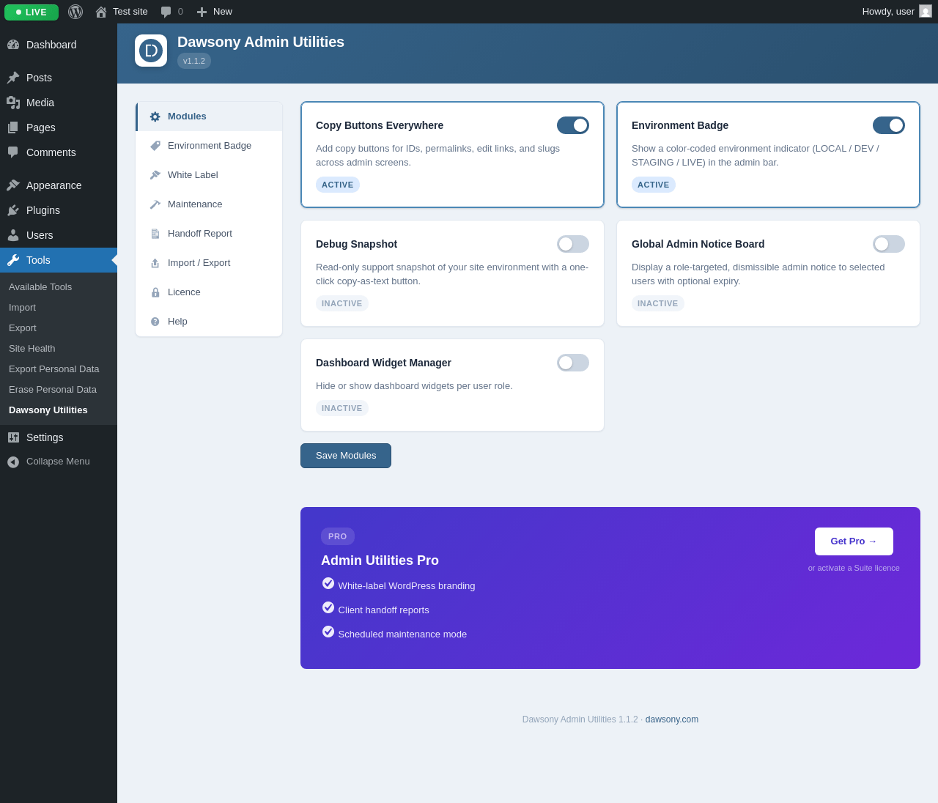938x803 pixels.
Task: Click the ACTIVE badge under Copy Buttons Everywhere
Action: click(338, 185)
